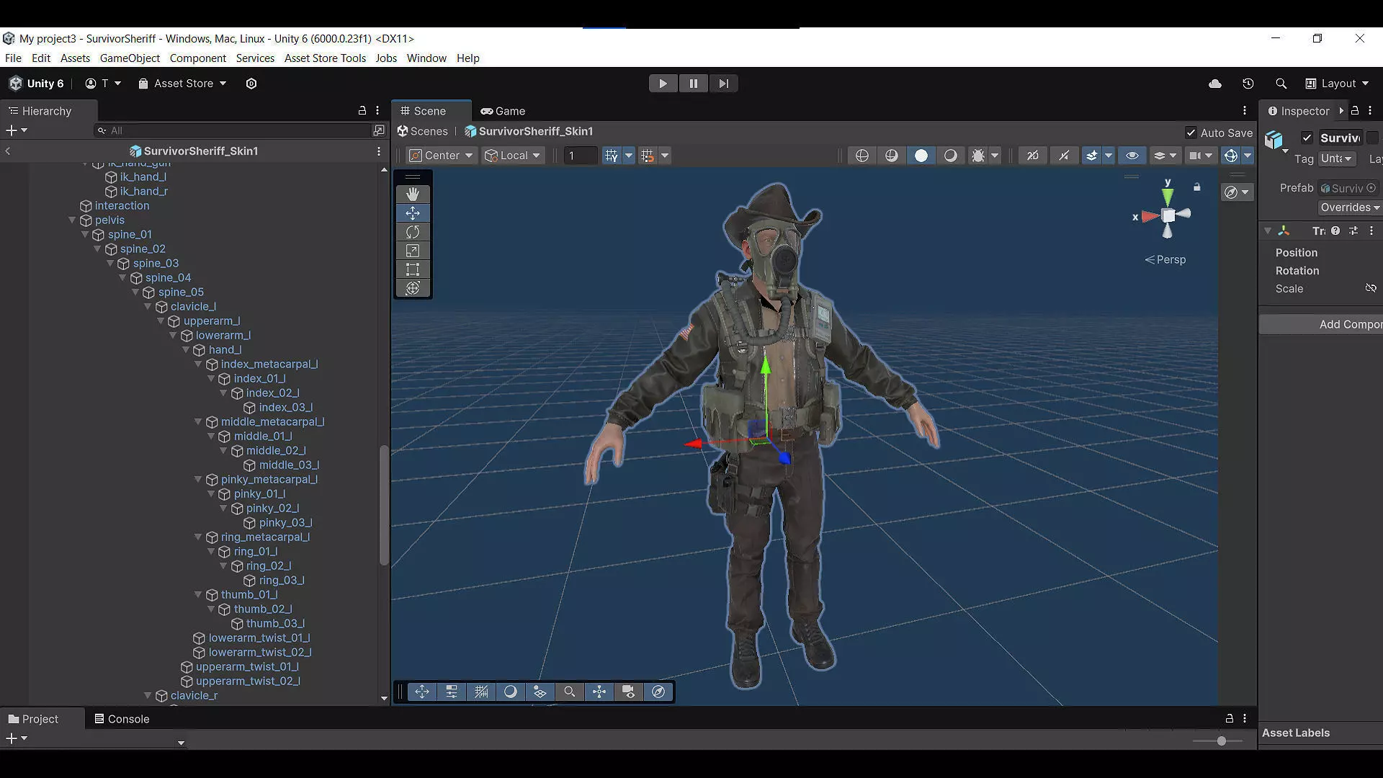Toggle grid snapping button

(648, 156)
